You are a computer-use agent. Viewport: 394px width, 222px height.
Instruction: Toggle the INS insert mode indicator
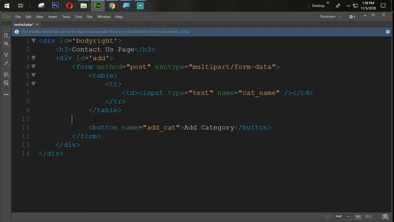[x=358, y=216]
